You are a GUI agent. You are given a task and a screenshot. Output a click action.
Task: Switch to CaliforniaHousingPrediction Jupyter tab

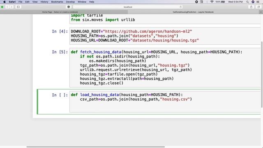[193, 12]
